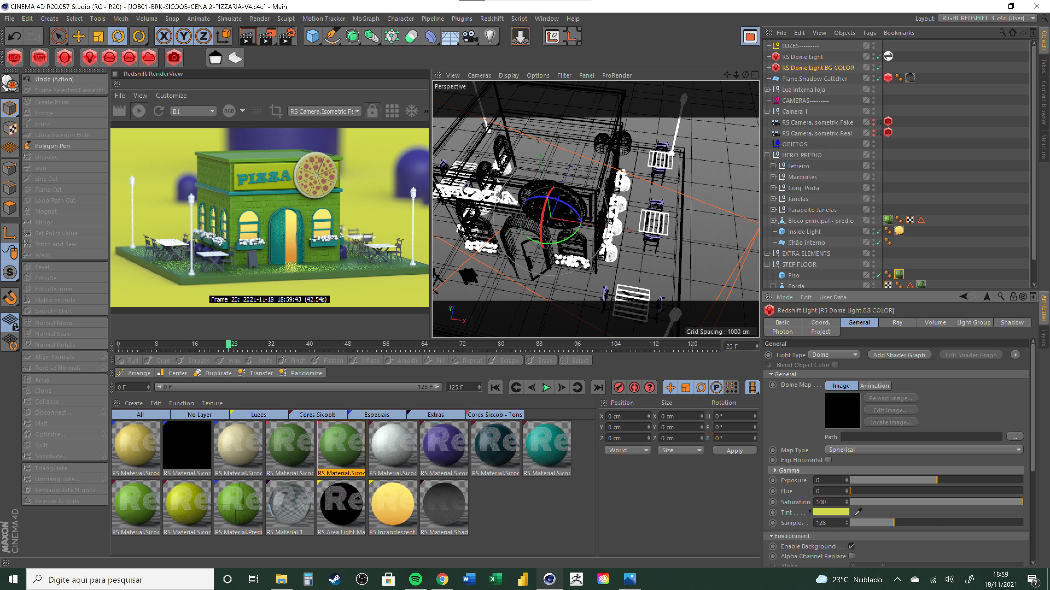Click the Apply button in coordinates panel
Viewport: 1050px width, 590px height.
tap(734, 450)
